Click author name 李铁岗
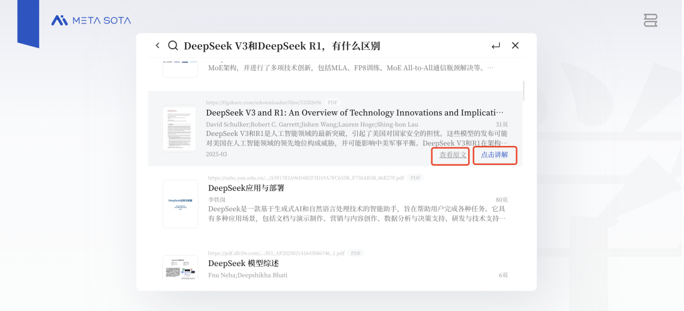684x311 pixels. click(217, 200)
